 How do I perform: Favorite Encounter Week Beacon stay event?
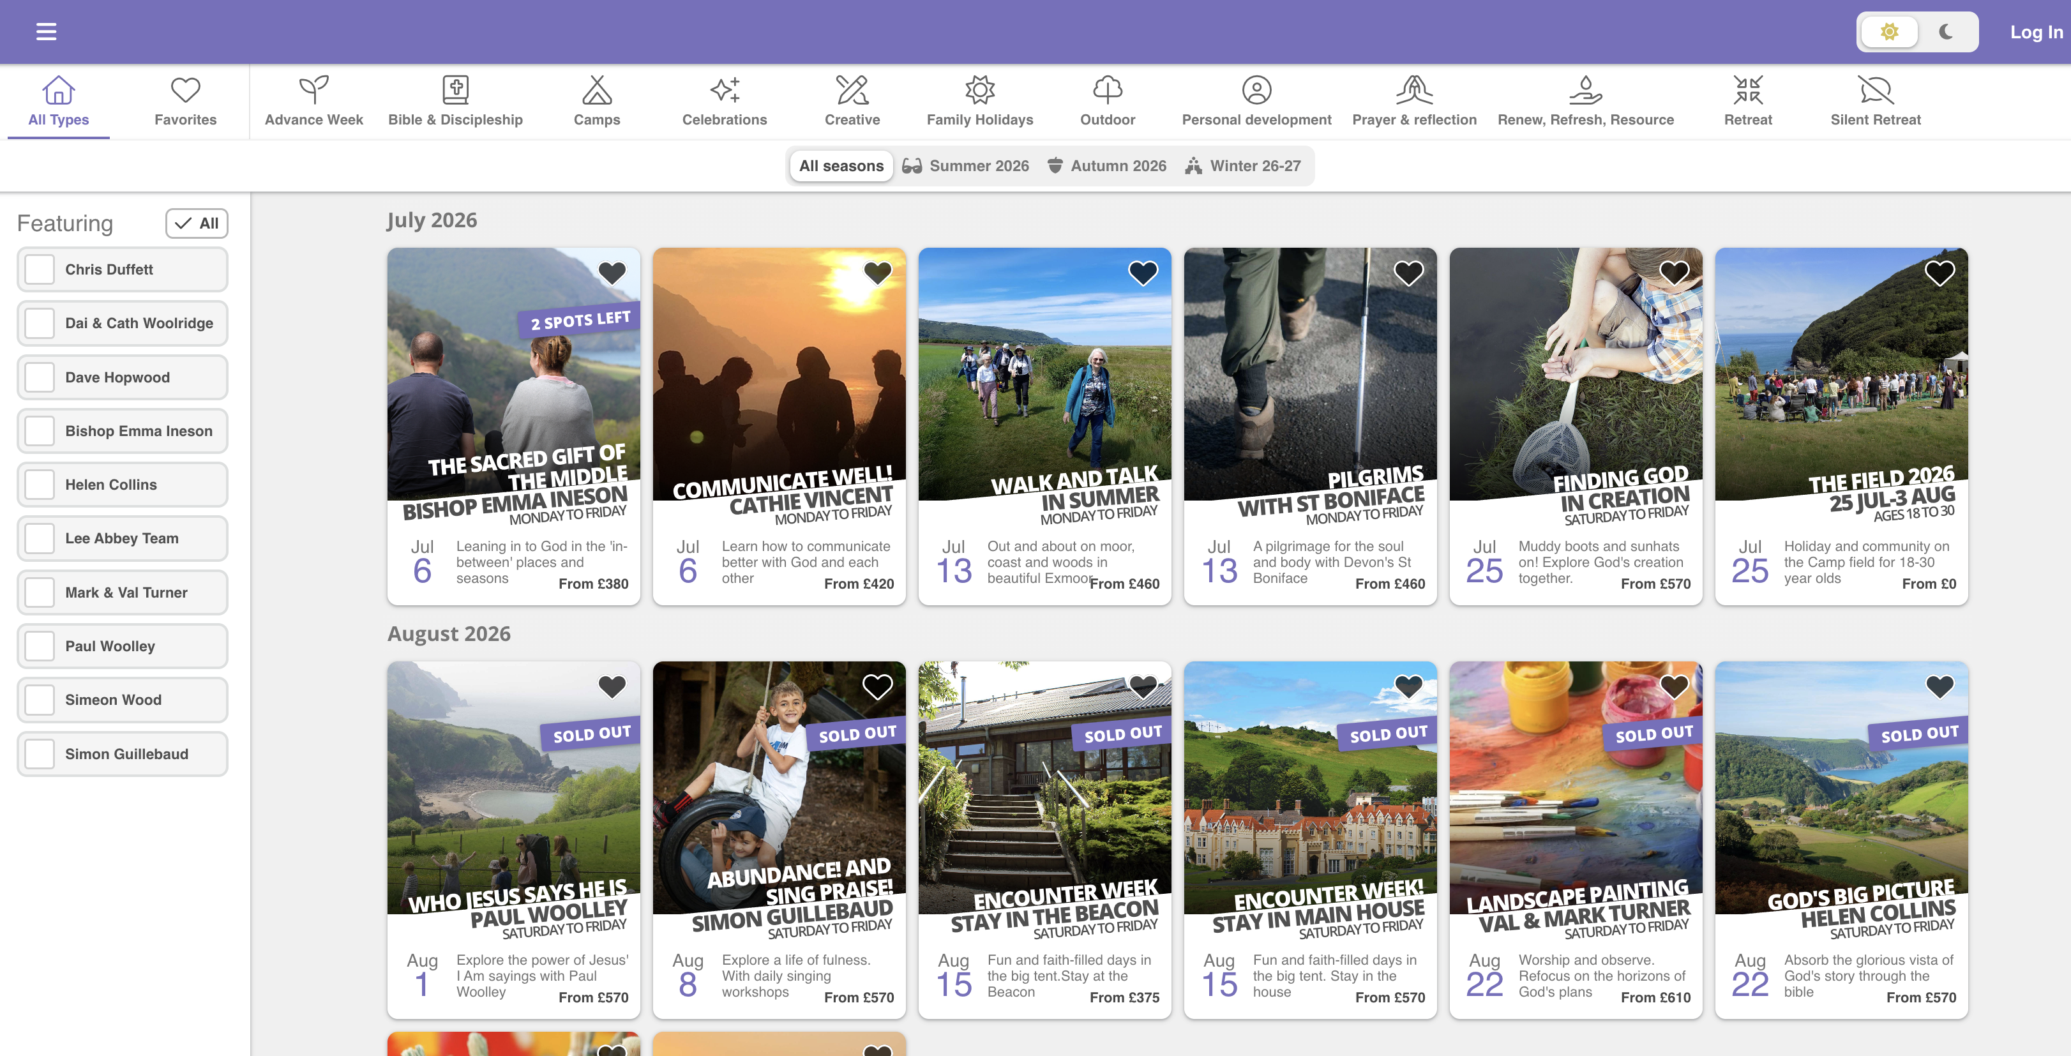1142,687
